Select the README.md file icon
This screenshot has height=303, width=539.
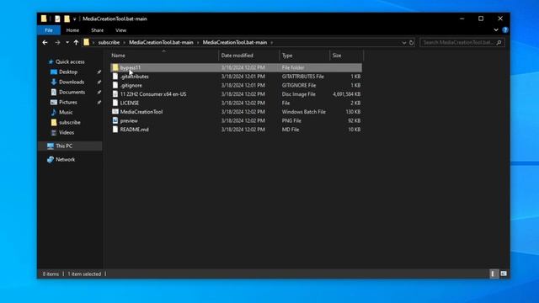click(115, 130)
